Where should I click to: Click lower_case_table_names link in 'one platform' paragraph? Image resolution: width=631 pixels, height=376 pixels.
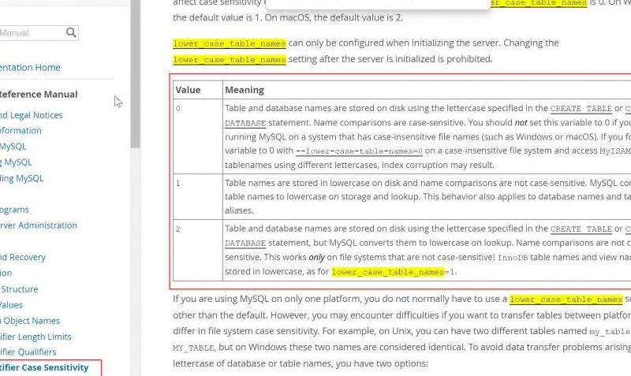click(x=566, y=300)
